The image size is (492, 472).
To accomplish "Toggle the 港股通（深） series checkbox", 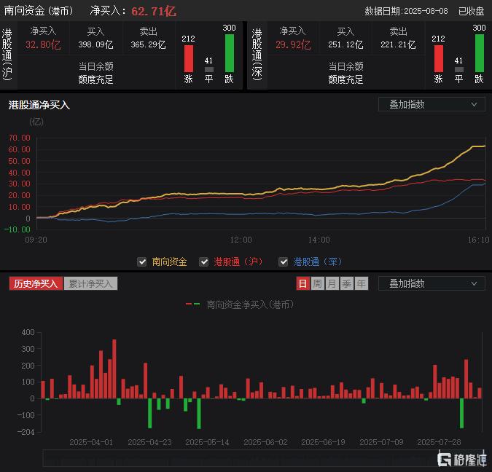I will (x=284, y=261).
